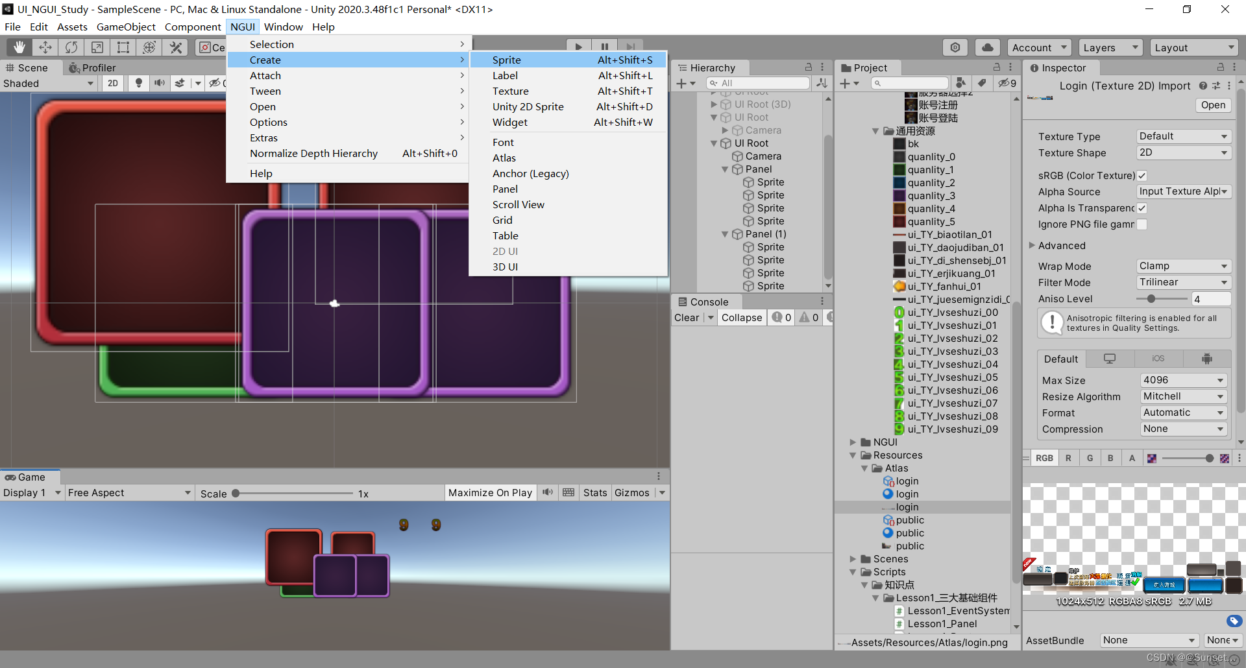The image size is (1246, 668).
Task: Toggle Stats overlay in Game view
Action: [595, 493]
